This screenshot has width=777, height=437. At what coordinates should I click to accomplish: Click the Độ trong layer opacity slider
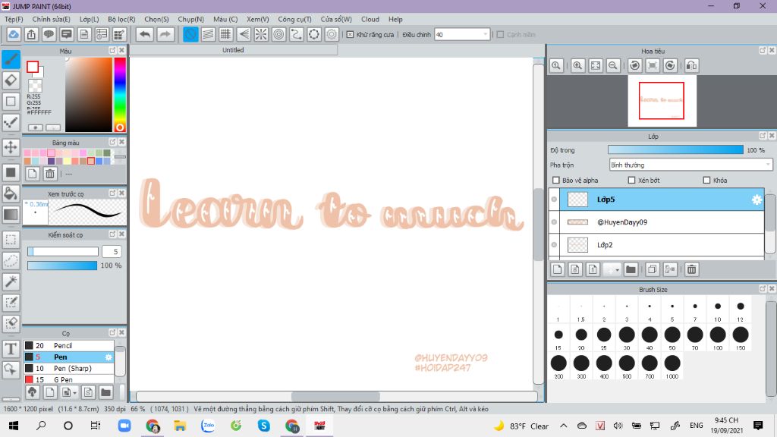(x=675, y=150)
